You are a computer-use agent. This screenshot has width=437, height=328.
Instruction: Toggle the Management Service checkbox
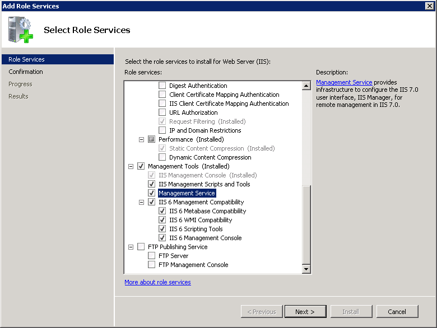click(152, 193)
